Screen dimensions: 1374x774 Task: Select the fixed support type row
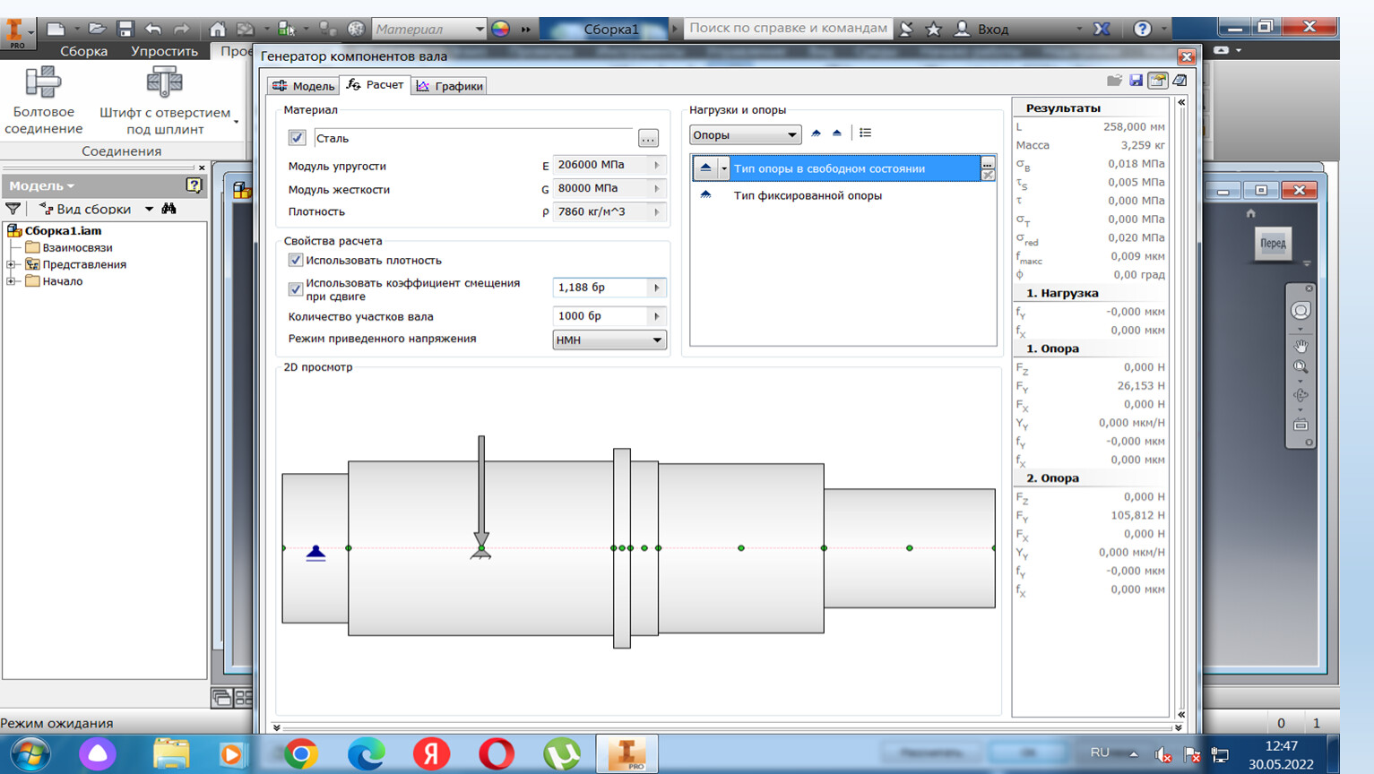[843, 195]
